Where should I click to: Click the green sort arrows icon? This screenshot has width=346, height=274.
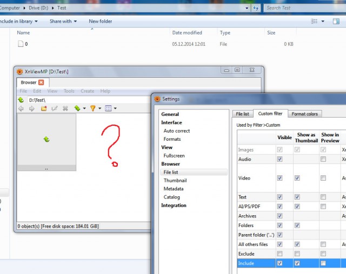pyautogui.click(x=77, y=108)
